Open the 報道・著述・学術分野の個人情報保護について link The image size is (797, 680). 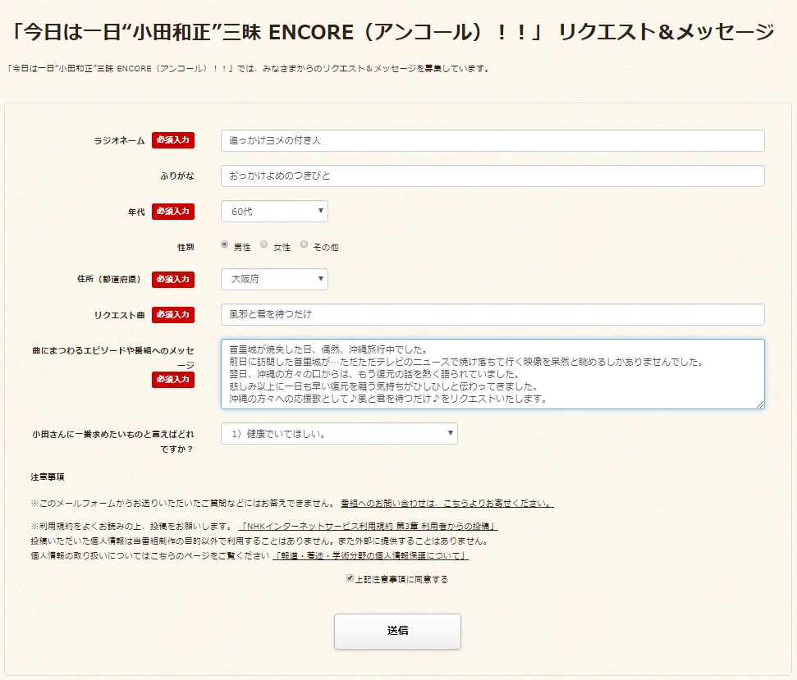pos(370,555)
